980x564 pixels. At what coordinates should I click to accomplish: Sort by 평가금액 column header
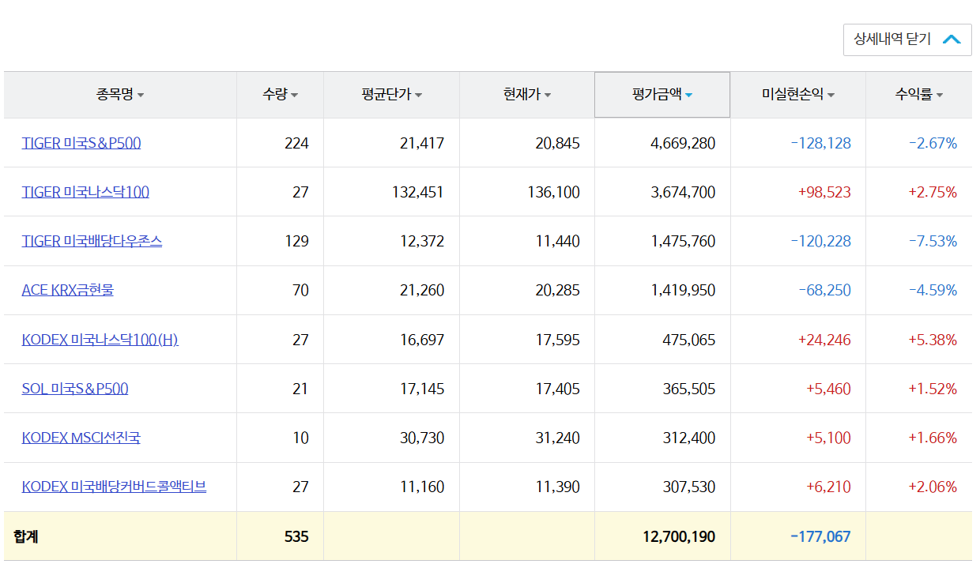662,95
